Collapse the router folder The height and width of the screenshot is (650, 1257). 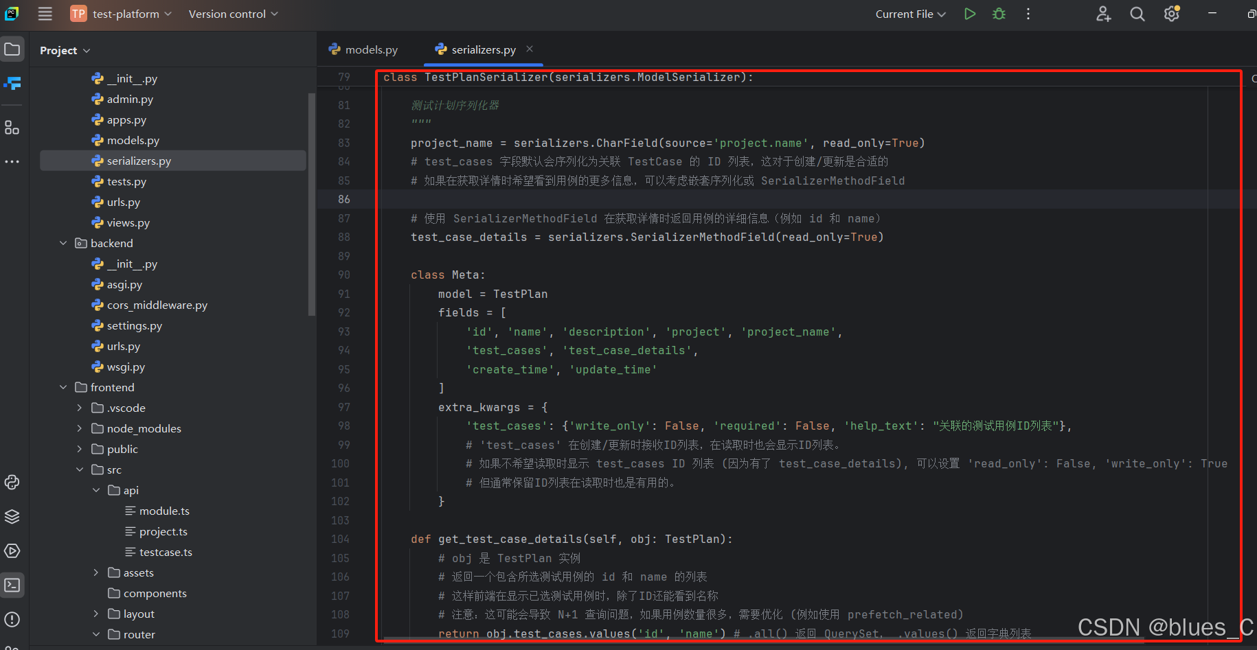(x=96, y=634)
